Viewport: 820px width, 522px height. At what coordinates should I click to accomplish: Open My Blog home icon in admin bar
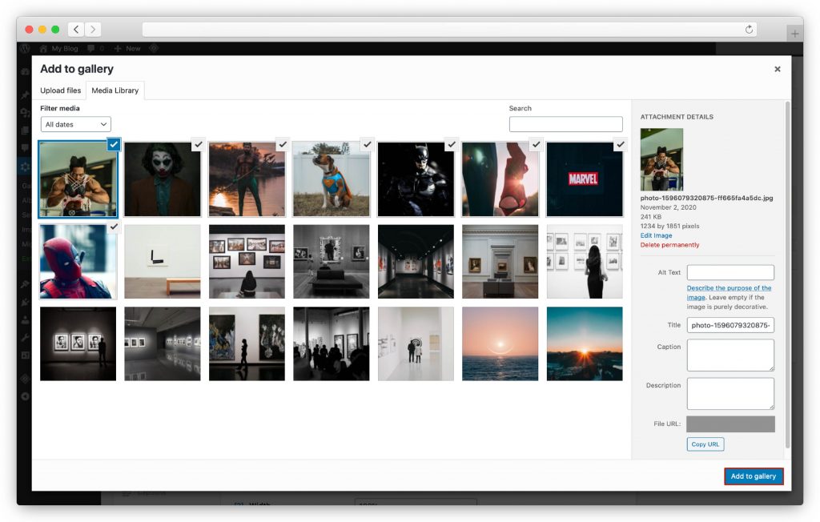(x=43, y=48)
